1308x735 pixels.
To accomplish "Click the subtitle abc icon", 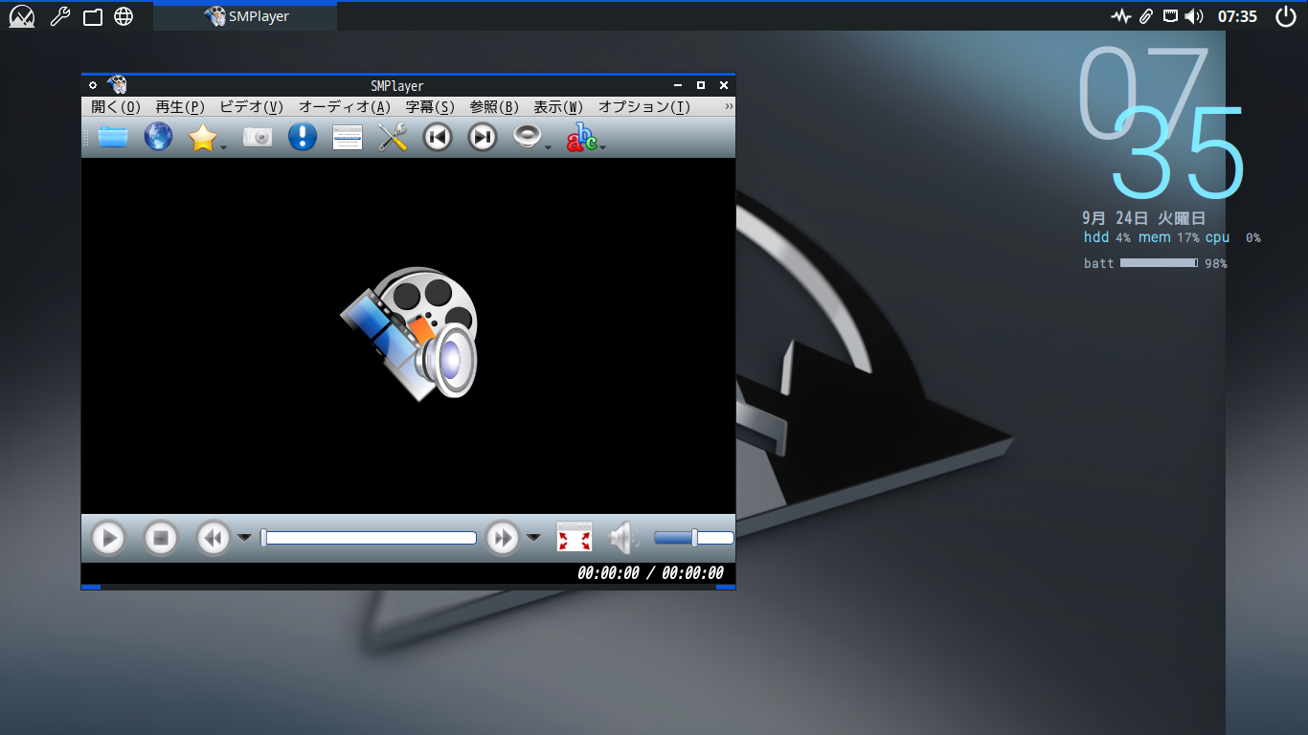I will [581, 138].
